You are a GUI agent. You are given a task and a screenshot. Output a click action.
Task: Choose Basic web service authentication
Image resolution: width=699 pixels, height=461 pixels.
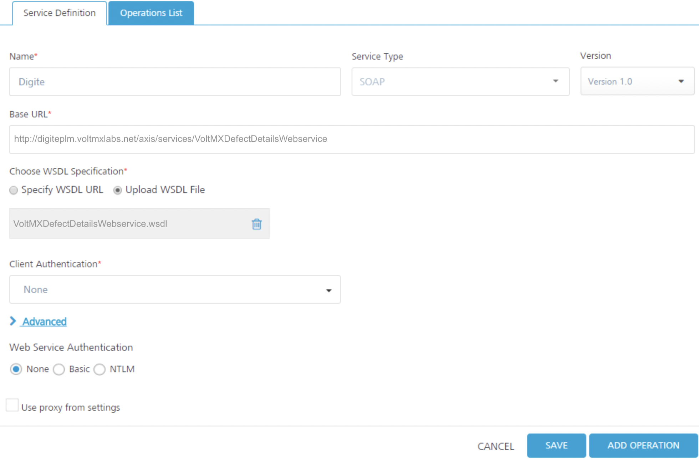click(x=59, y=369)
